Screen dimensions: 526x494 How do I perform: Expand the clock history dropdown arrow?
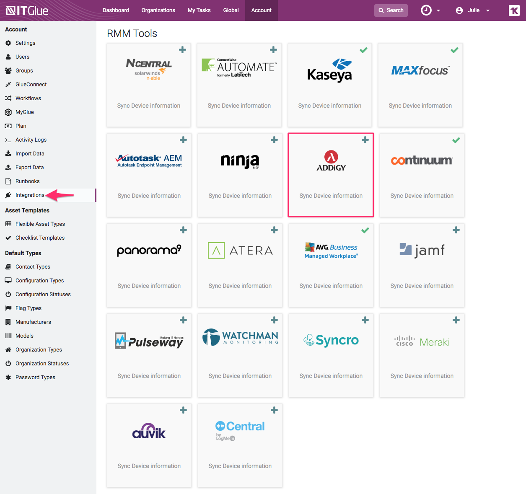[x=438, y=10]
